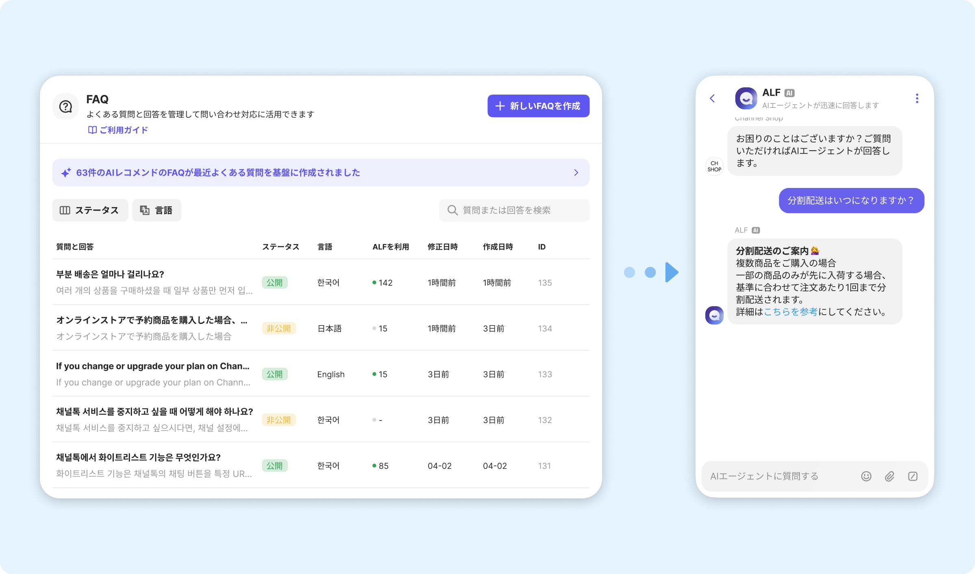975x574 pixels.
Task: Click the 公開 badge on FAQ ID 131
Action: tap(275, 466)
